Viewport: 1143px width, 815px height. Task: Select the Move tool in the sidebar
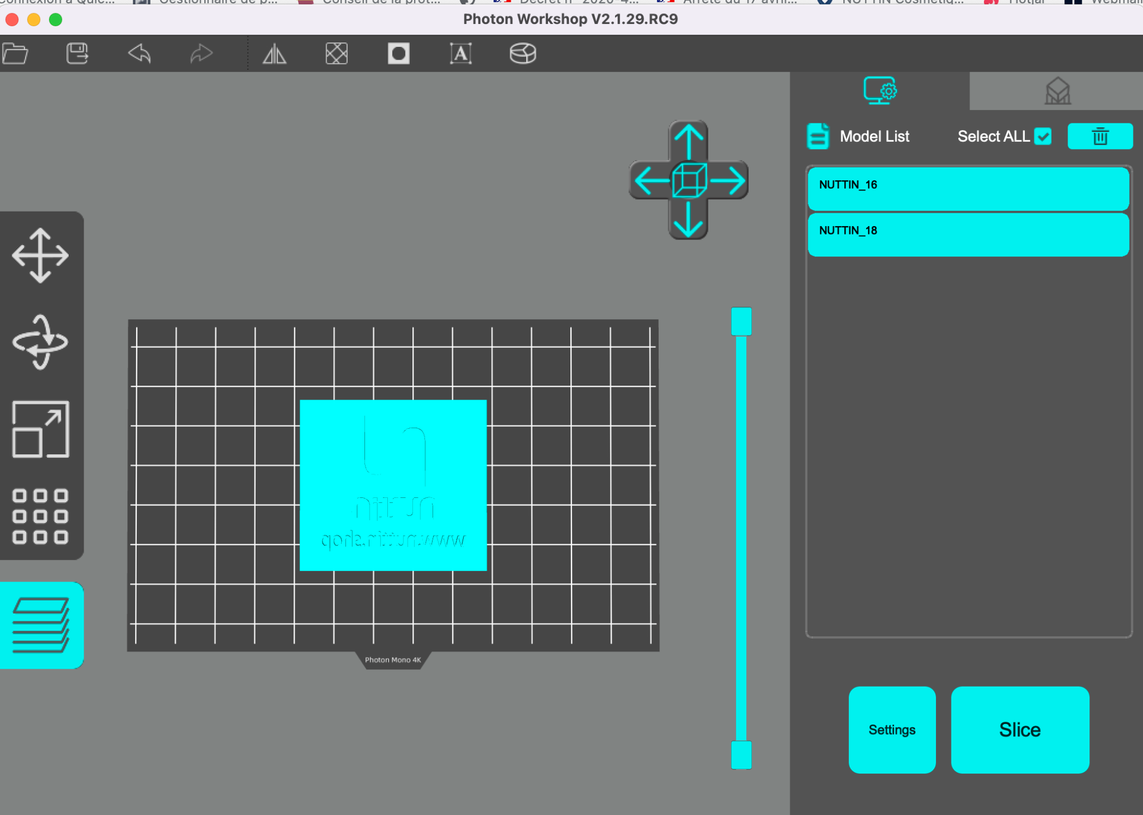40,255
